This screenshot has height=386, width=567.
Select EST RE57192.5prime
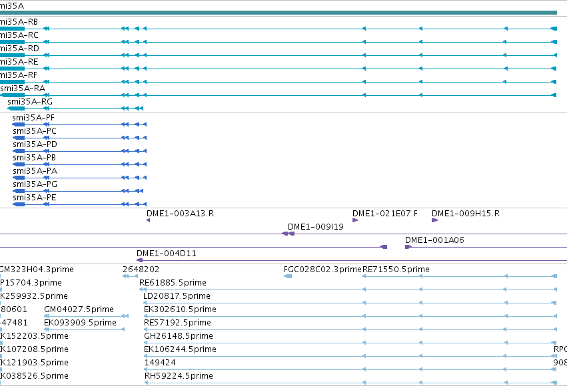click(x=177, y=323)
